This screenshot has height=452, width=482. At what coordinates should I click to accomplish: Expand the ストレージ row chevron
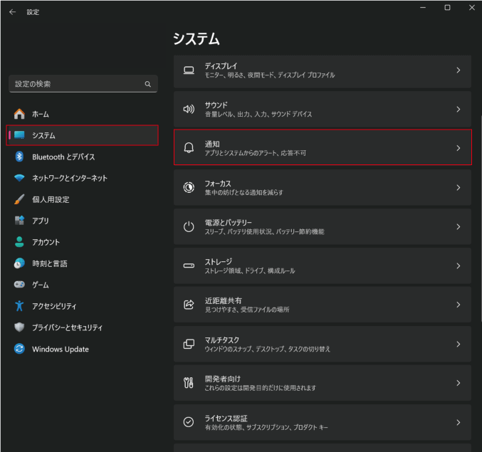(458, 266)
